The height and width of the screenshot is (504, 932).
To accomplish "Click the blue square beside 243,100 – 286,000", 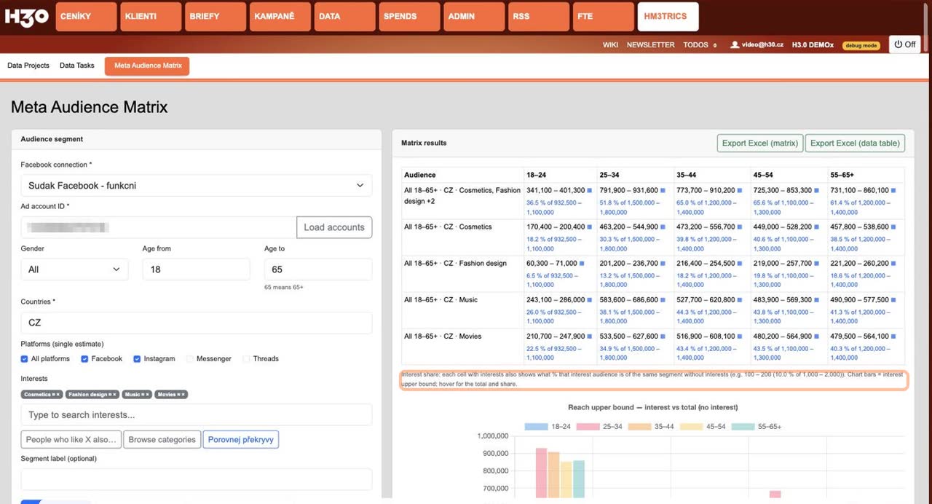I will 590,300.
